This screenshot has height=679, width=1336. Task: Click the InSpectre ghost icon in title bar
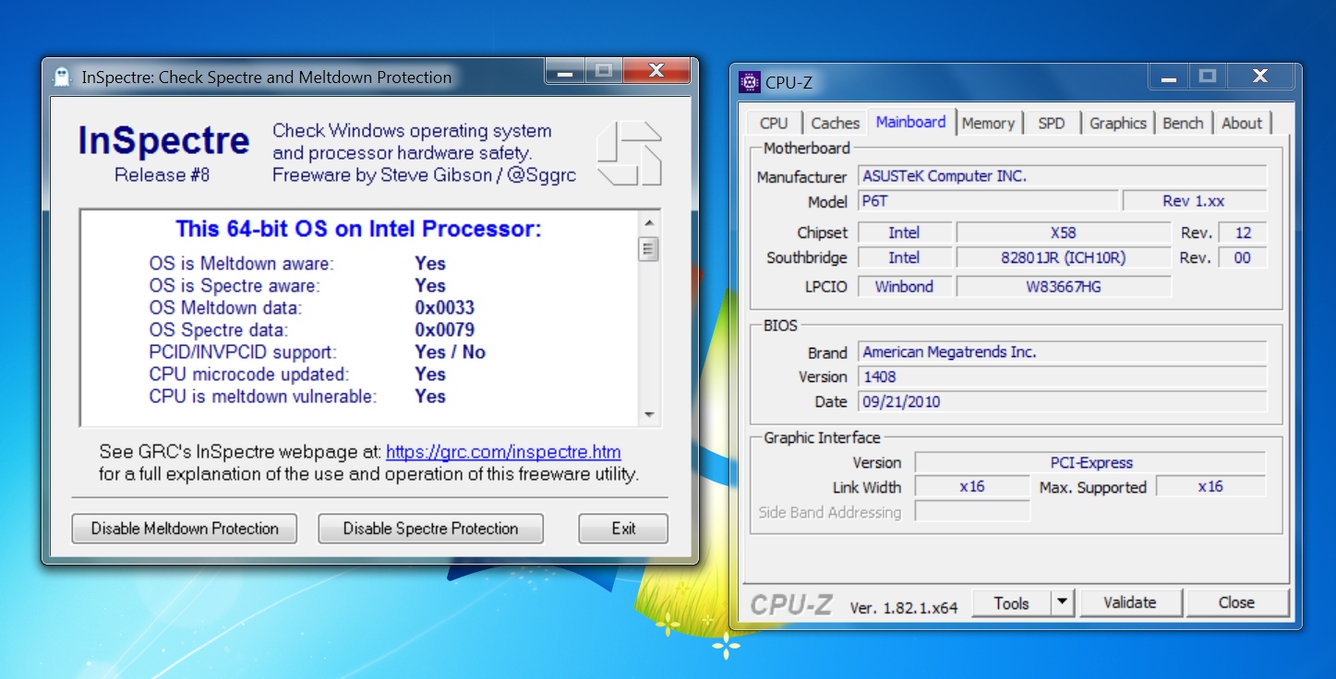pyautogui.click(x=62, y=77)
